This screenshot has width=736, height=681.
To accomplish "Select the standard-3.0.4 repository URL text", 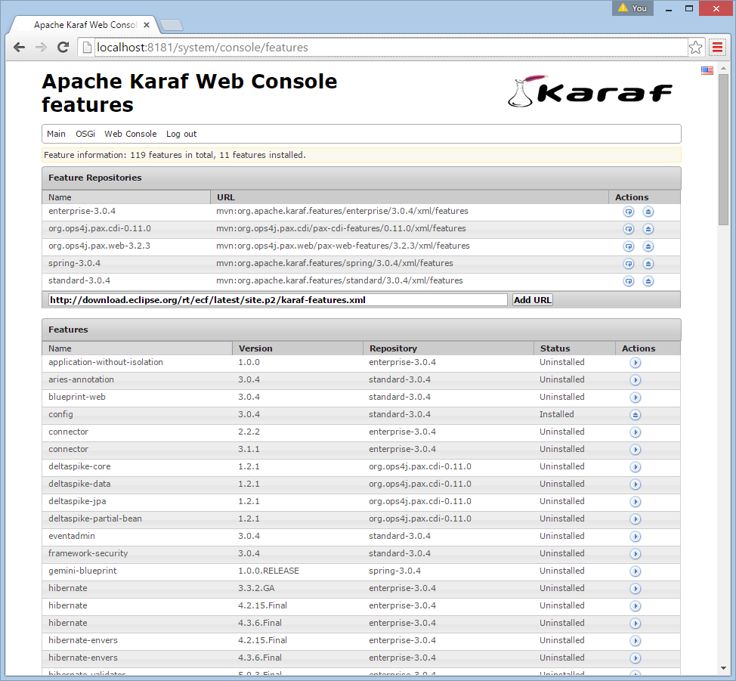I will (339, 280).
